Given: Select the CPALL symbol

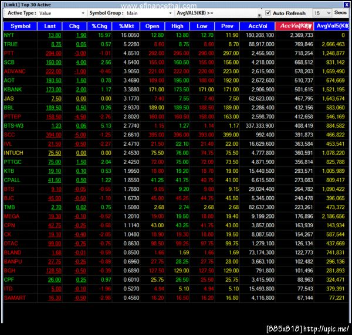Looking at the screenshot, I should click(12, 180).
